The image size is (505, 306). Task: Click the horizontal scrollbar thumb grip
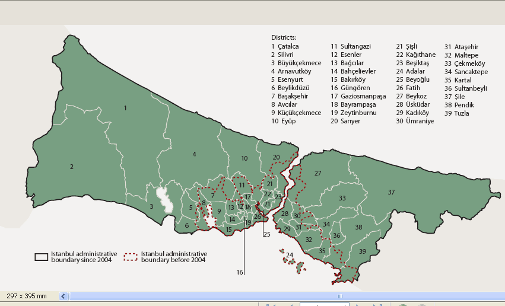340,296
